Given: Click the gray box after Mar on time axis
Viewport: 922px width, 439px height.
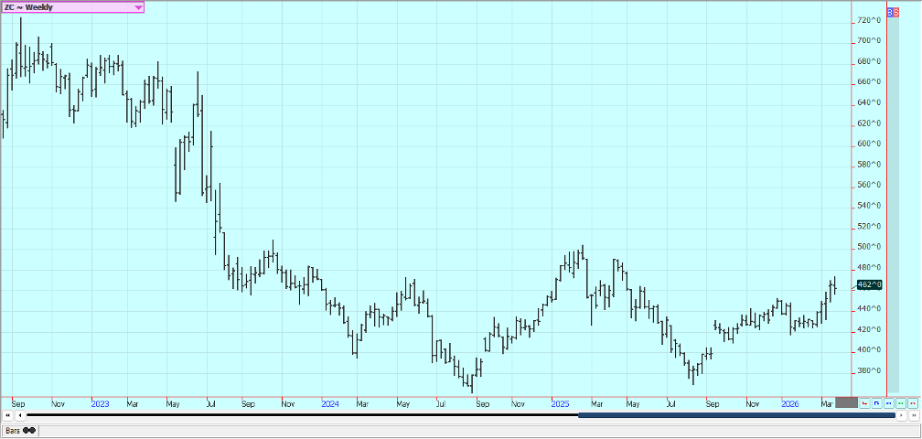Looking at the screenshot, I should [846, 402].
